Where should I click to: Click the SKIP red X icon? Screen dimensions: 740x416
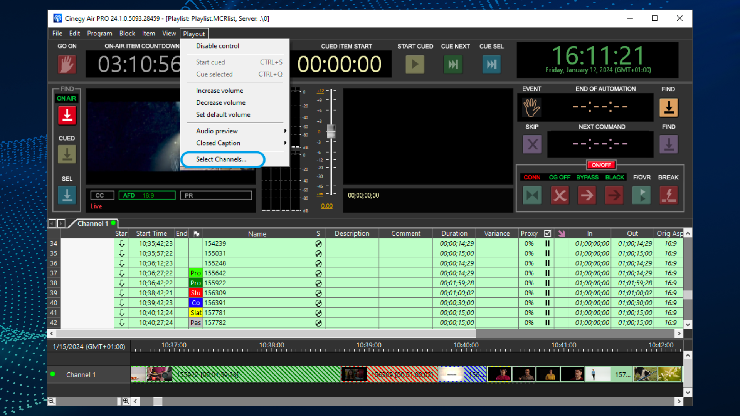532,144
